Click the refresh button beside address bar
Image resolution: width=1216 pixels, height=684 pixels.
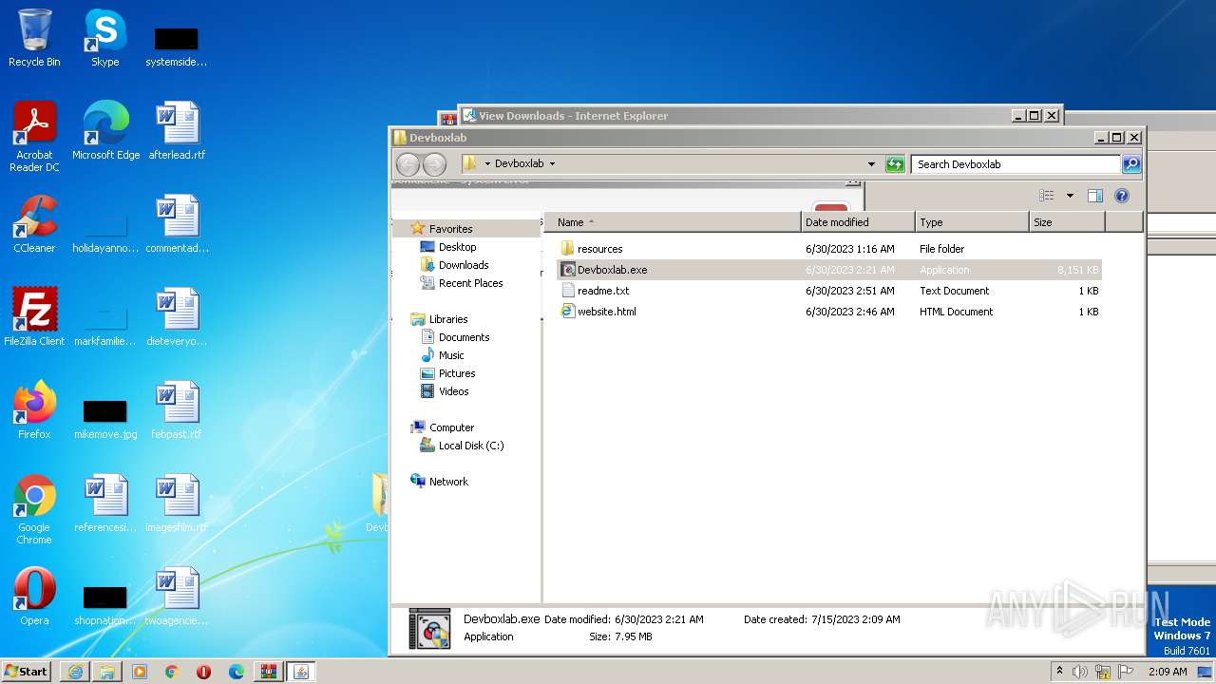(895, 164)
